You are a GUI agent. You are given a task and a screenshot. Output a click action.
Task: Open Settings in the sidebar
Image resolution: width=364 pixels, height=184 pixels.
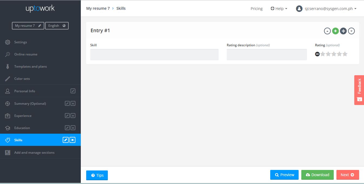[40, 42]
